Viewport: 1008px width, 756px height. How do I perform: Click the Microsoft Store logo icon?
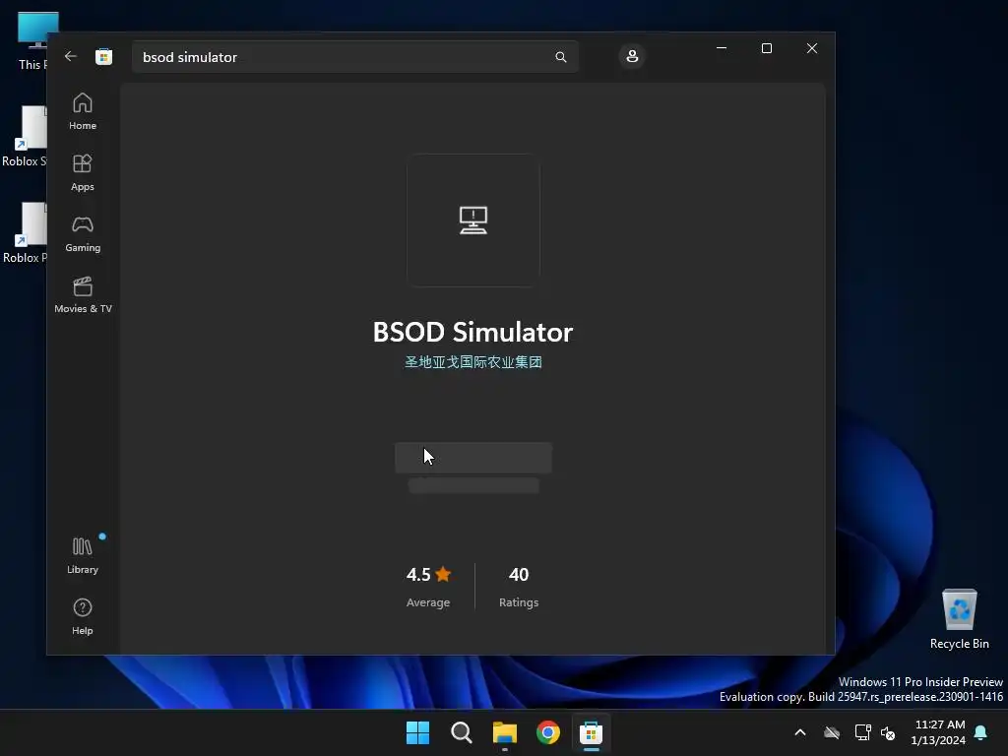[103, 56]
